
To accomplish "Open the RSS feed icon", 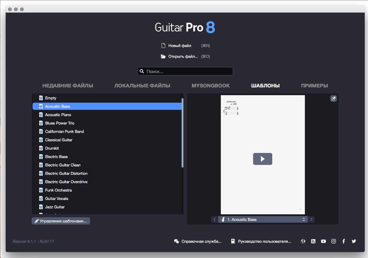I will (313, 241).
